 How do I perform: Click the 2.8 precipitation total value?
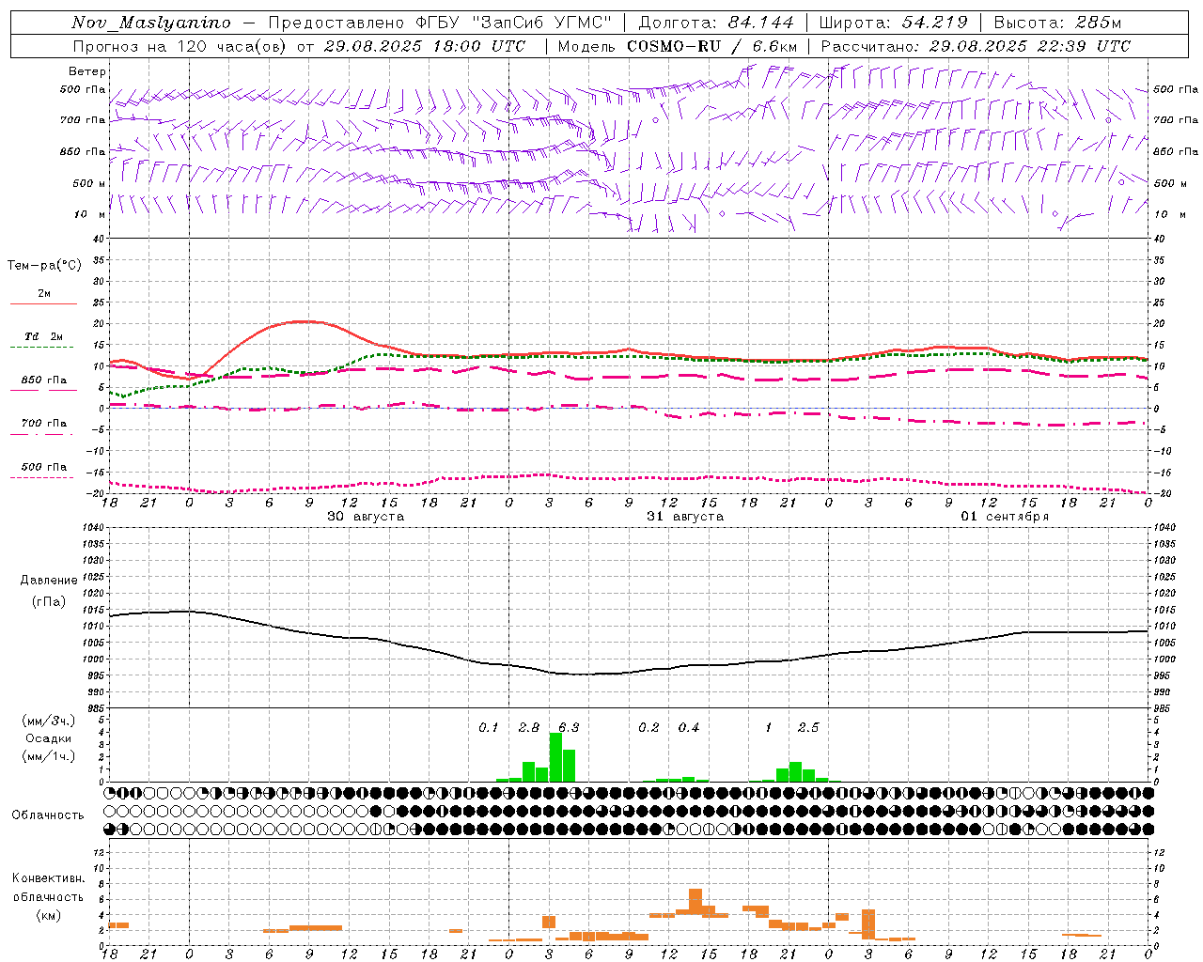point(529,728)
